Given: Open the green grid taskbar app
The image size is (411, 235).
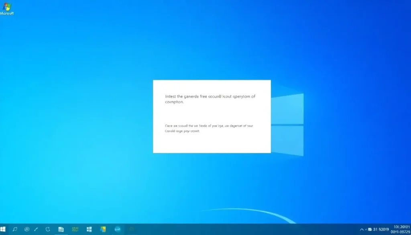Looking at the screenshot, I should [x=75, y=229].
